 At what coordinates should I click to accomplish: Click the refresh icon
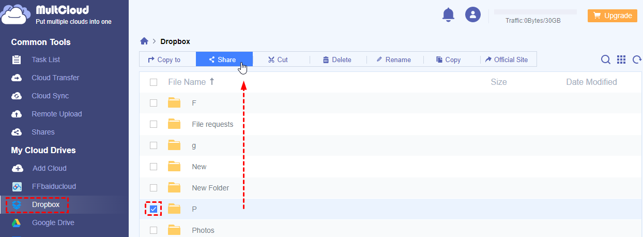click(x=637, y=60)
